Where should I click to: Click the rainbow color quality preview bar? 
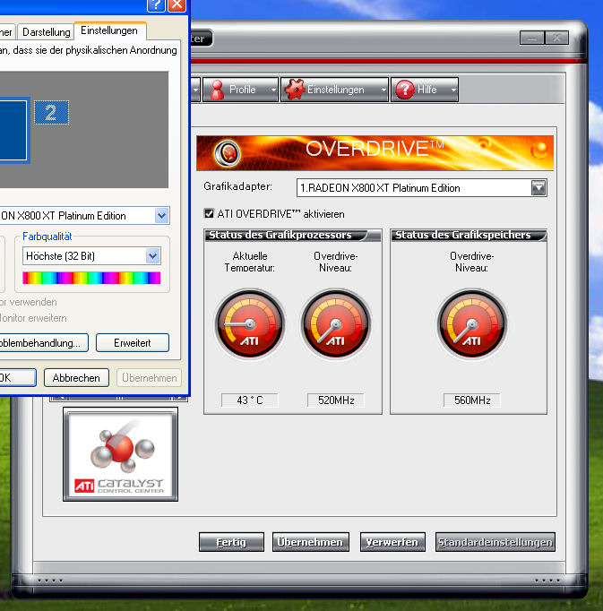click(91, 278)
